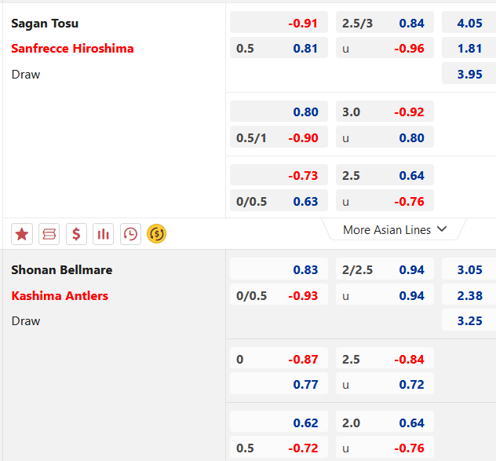The image size is (496, 461).
Task: Select Sanfrecce Hiroshima team name
Action: [72, 49]
